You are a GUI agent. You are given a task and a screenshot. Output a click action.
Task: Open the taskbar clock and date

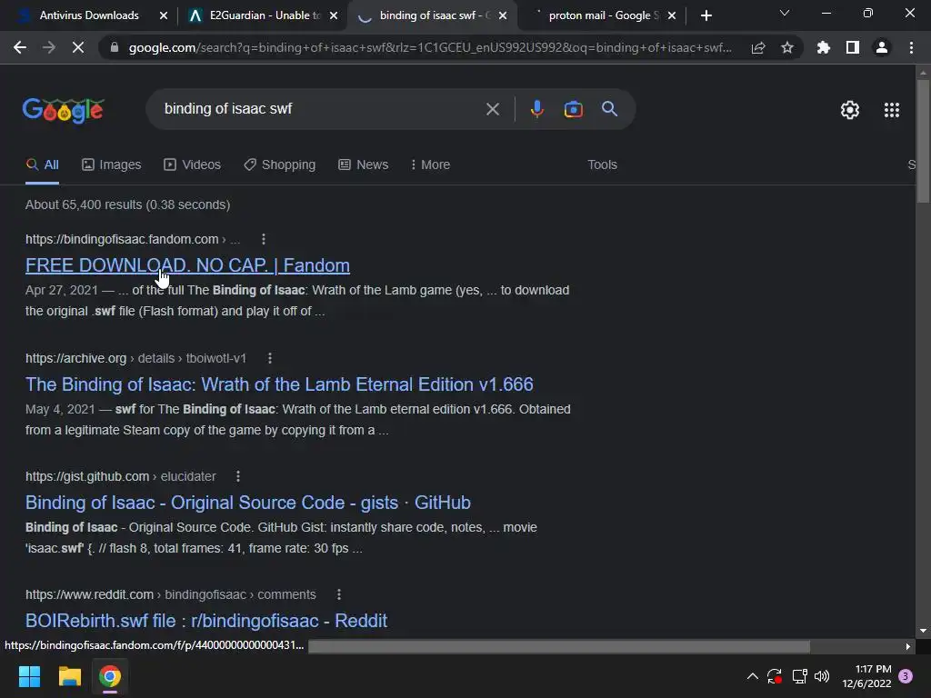click(x=866, y=676)
